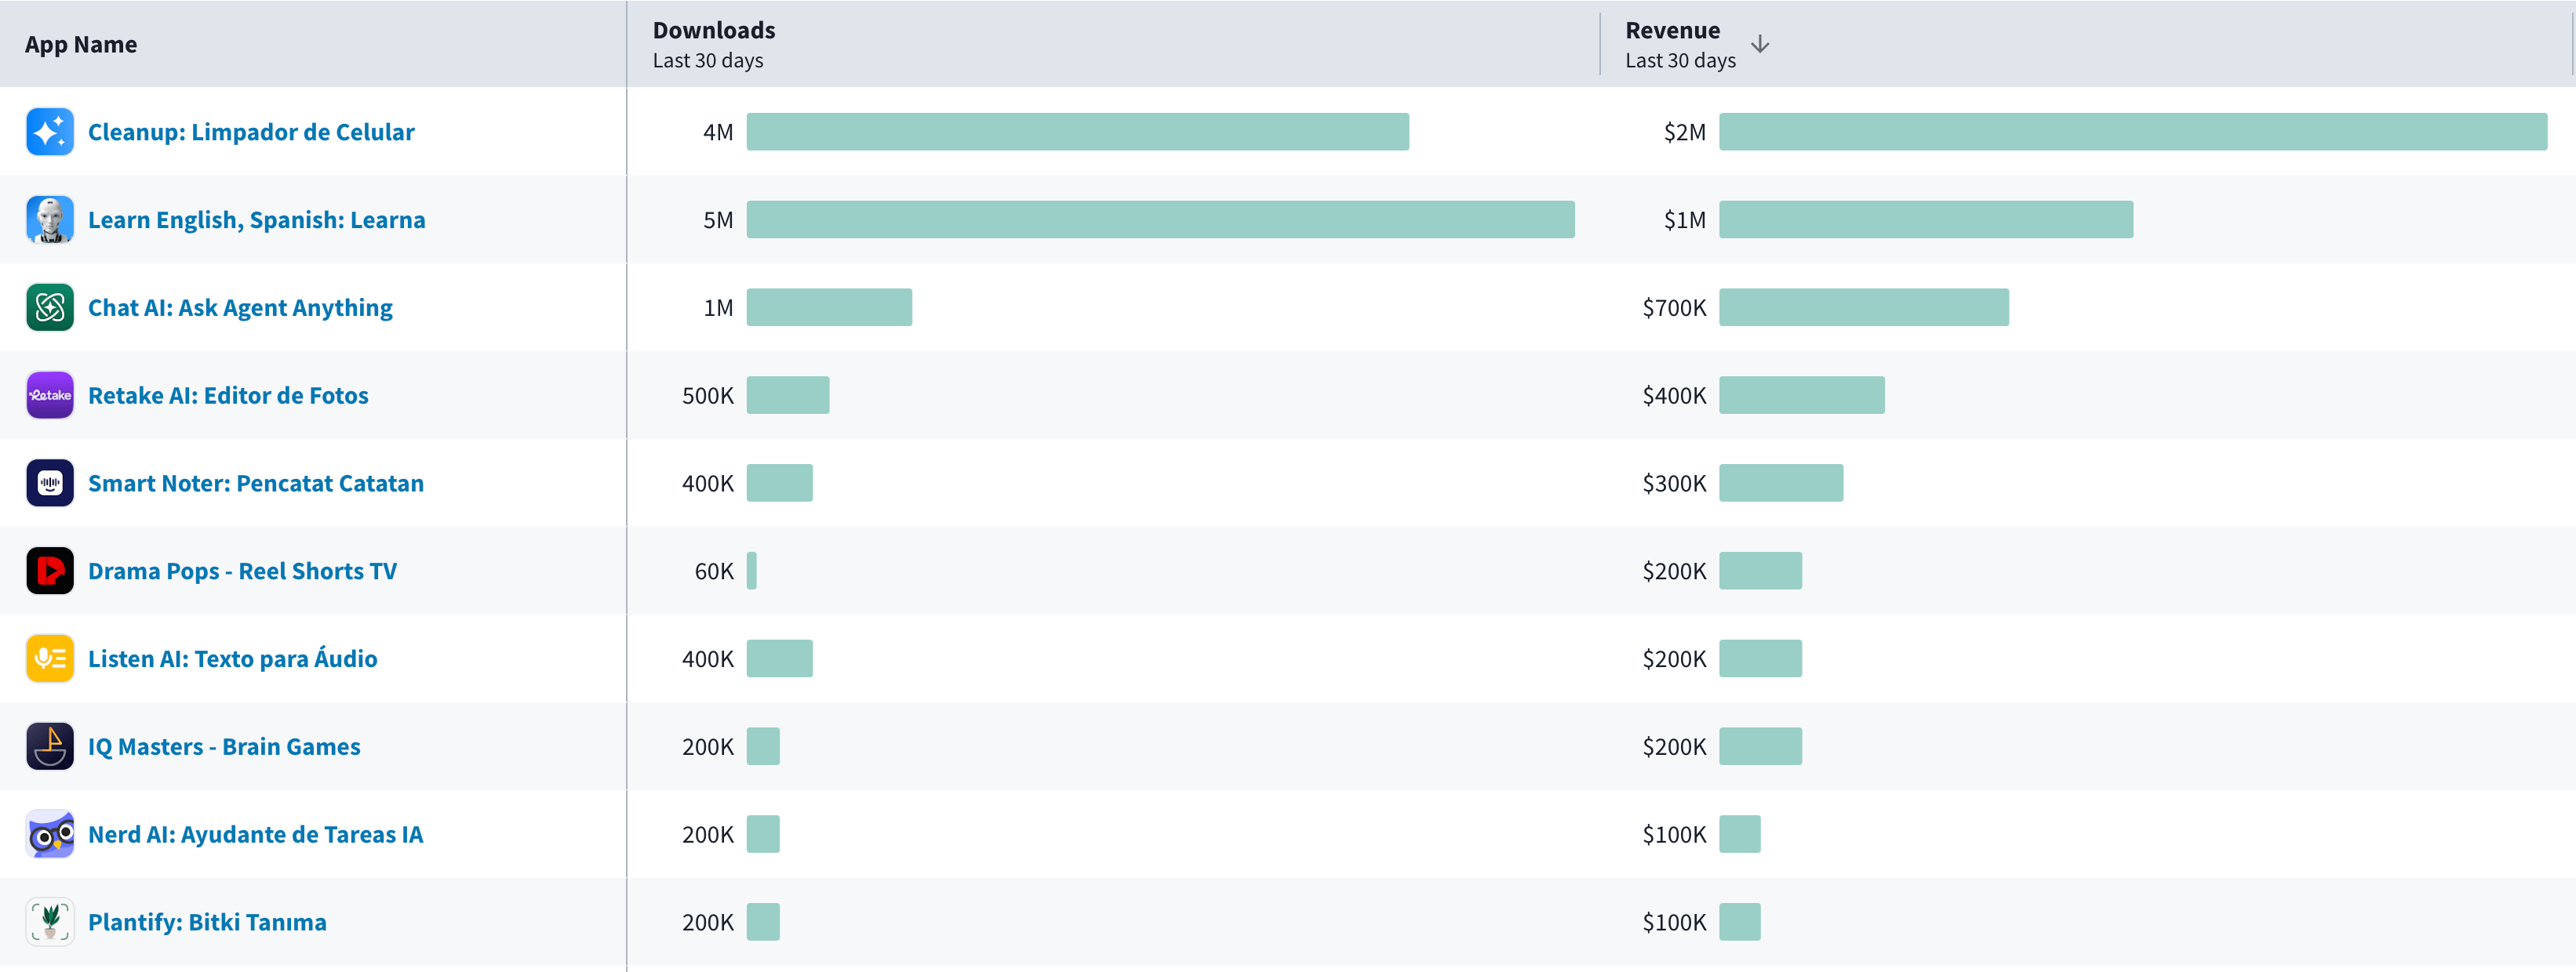
Task: Click the Smart Noter app icon
Action: pos(49,483)
